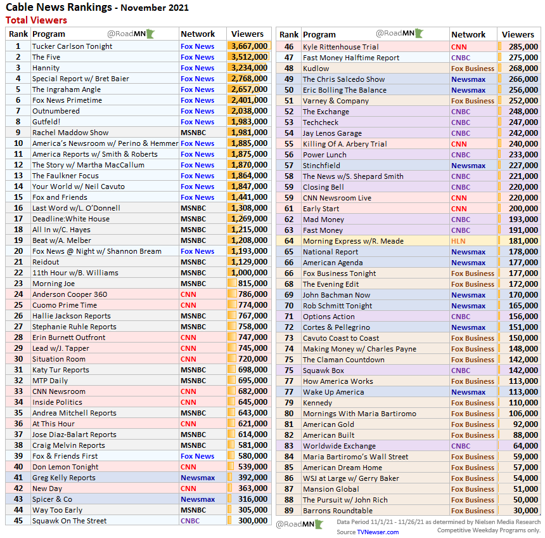Click the Cable News Rankings title
545x538 pixels.
[x=63, y=8]
